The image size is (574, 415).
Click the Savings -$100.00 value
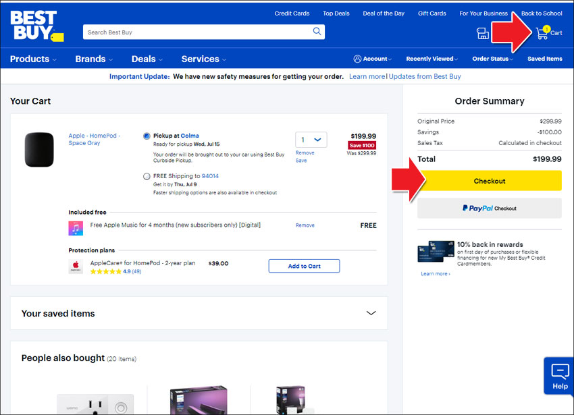click(x=549, y=132)
